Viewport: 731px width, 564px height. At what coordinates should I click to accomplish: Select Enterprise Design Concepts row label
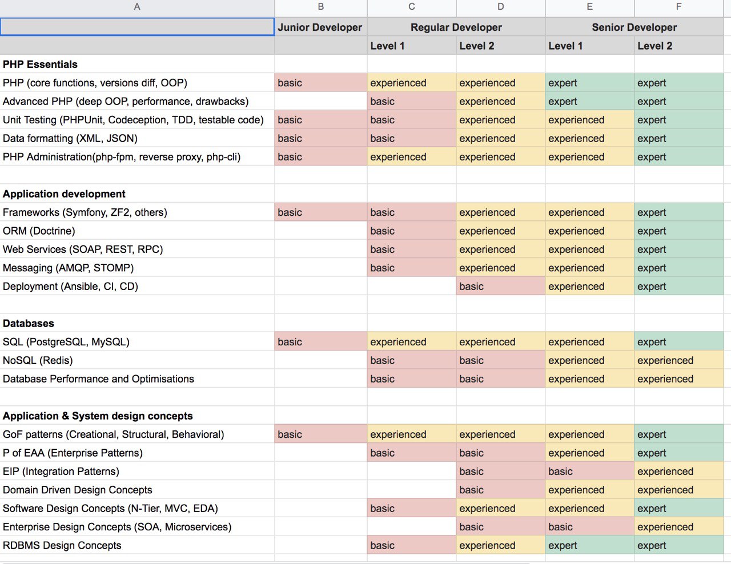(137, 527)
